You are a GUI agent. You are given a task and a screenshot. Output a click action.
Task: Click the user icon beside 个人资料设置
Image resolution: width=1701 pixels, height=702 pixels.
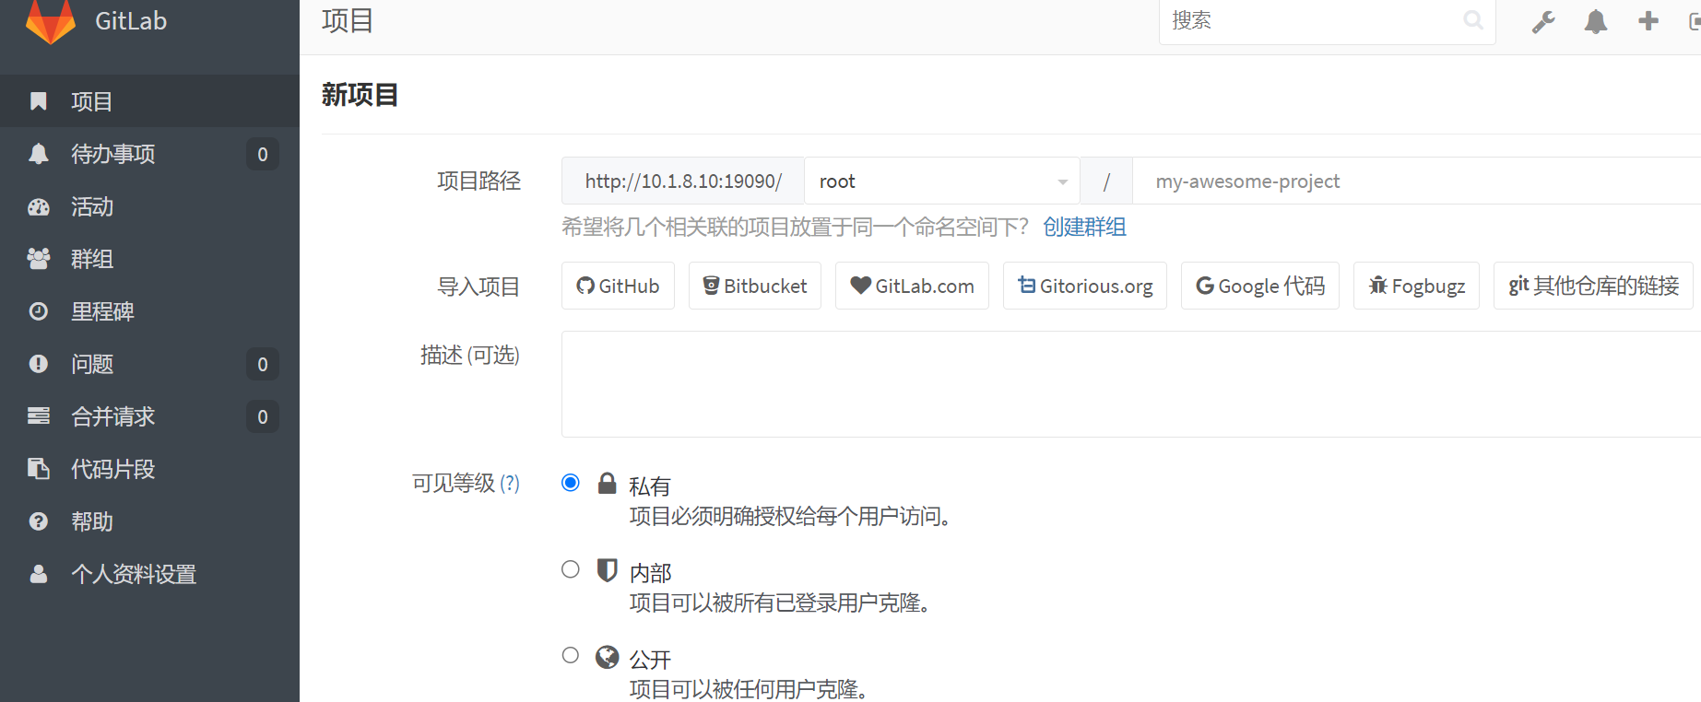click(39, 574)
